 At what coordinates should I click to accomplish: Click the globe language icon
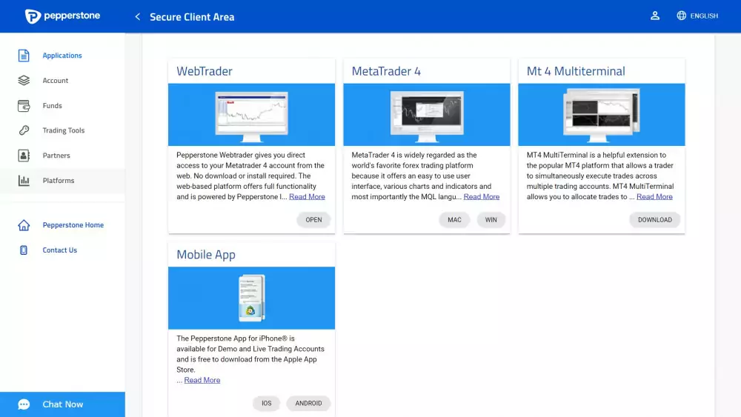(x=681, y=16)
